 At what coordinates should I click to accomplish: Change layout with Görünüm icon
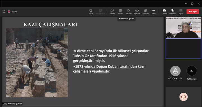click(145, 11)
